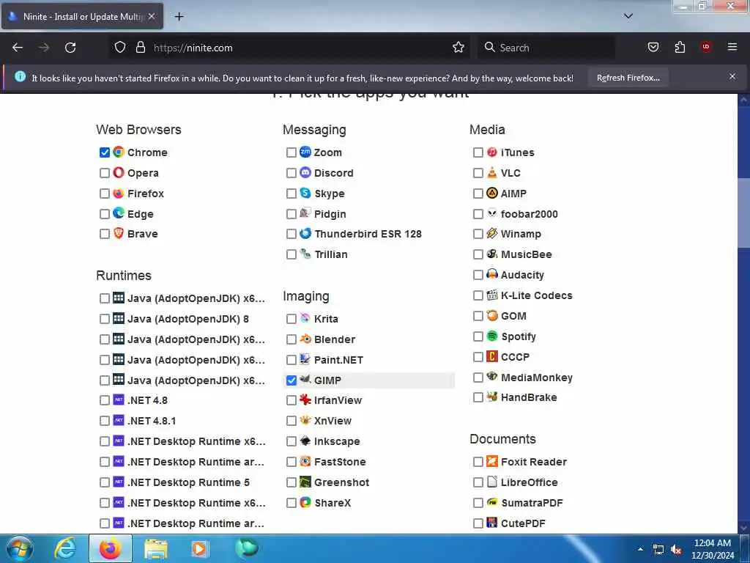This screenshot has width=750, height=563.
Task: Save page to Pocket icon
Action: tap(653, 47)
